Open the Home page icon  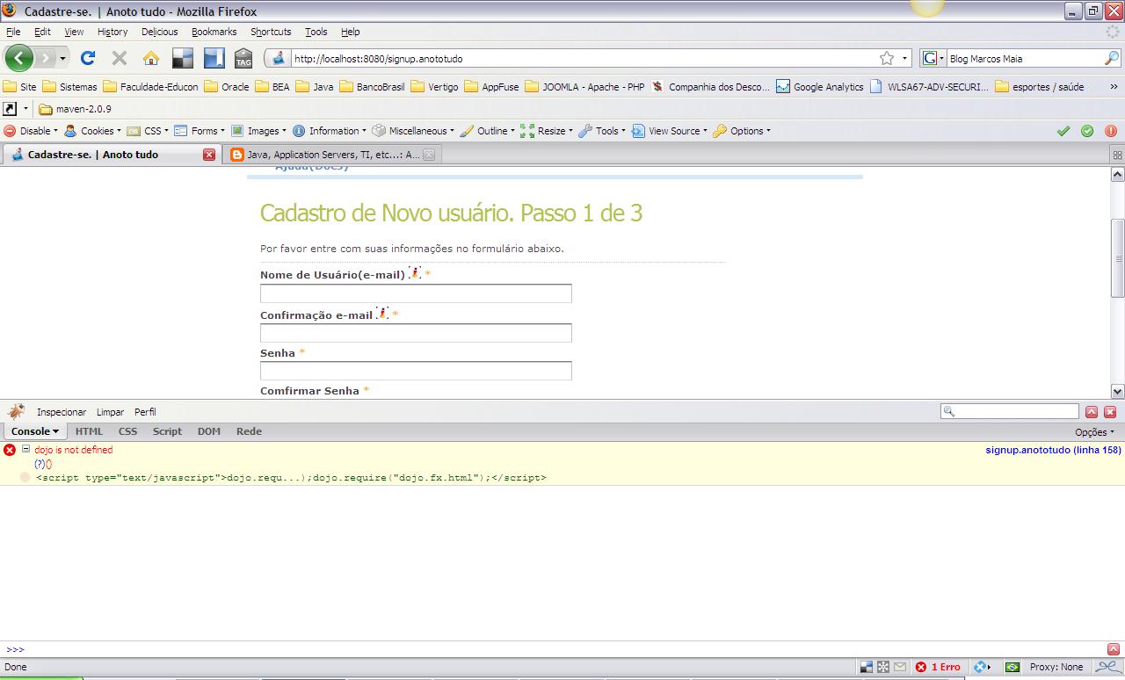pos(151,58)
